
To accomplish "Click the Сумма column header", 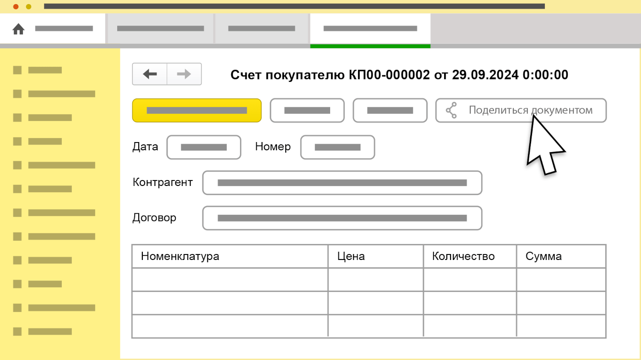I will (561, 256).
